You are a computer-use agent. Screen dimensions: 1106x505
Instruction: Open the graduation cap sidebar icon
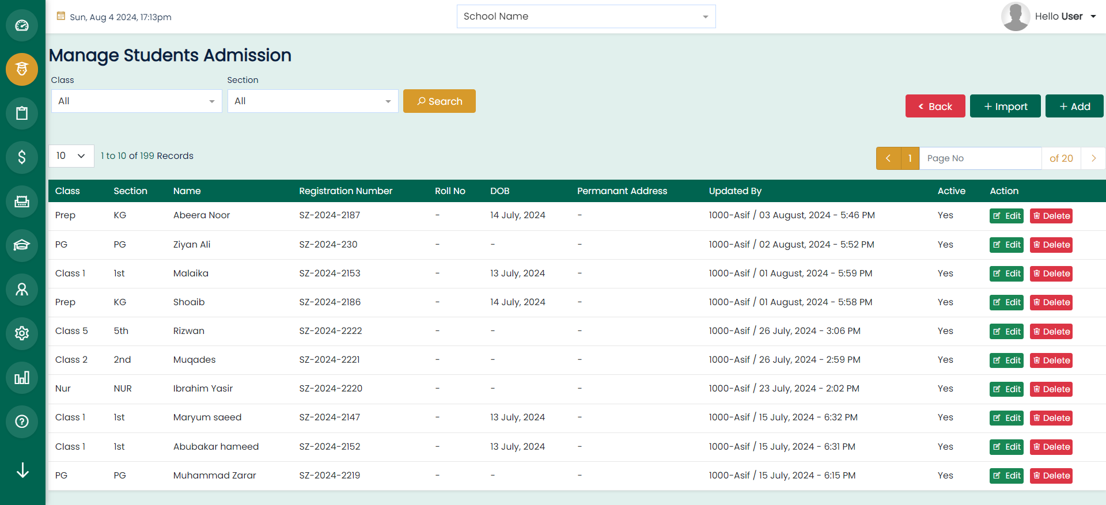pos(22,245)
